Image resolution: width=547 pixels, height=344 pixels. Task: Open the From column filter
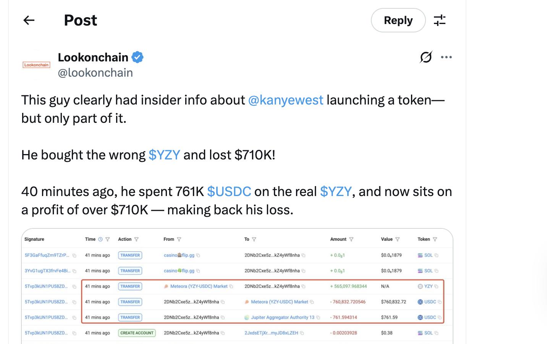click(x=179, y=240)
